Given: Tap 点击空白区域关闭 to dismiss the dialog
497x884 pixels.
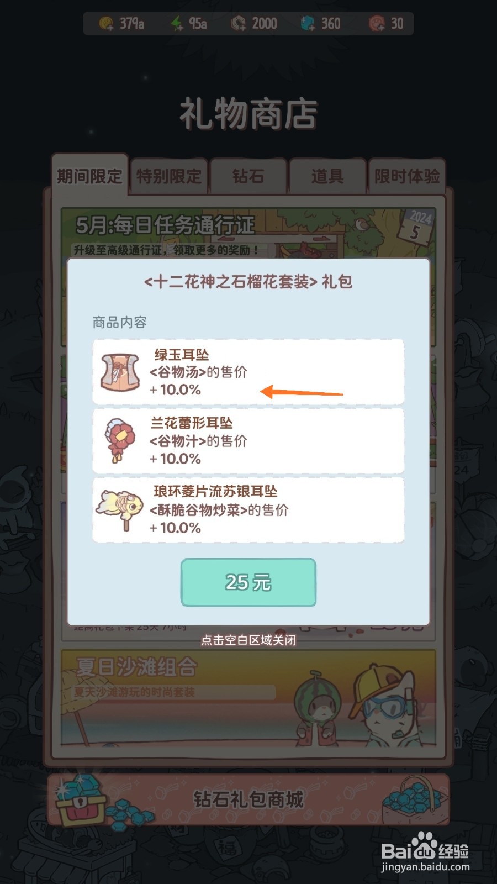Looking at the screenshot, I should click(x=248, y=640).
